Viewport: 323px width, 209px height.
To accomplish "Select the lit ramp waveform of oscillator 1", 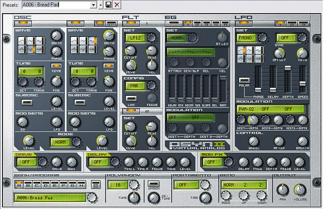I will tap(31, 49).
